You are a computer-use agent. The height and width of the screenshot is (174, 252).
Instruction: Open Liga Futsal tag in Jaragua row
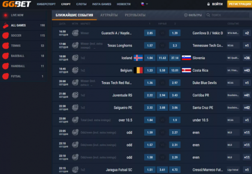(x=233, y=169)
